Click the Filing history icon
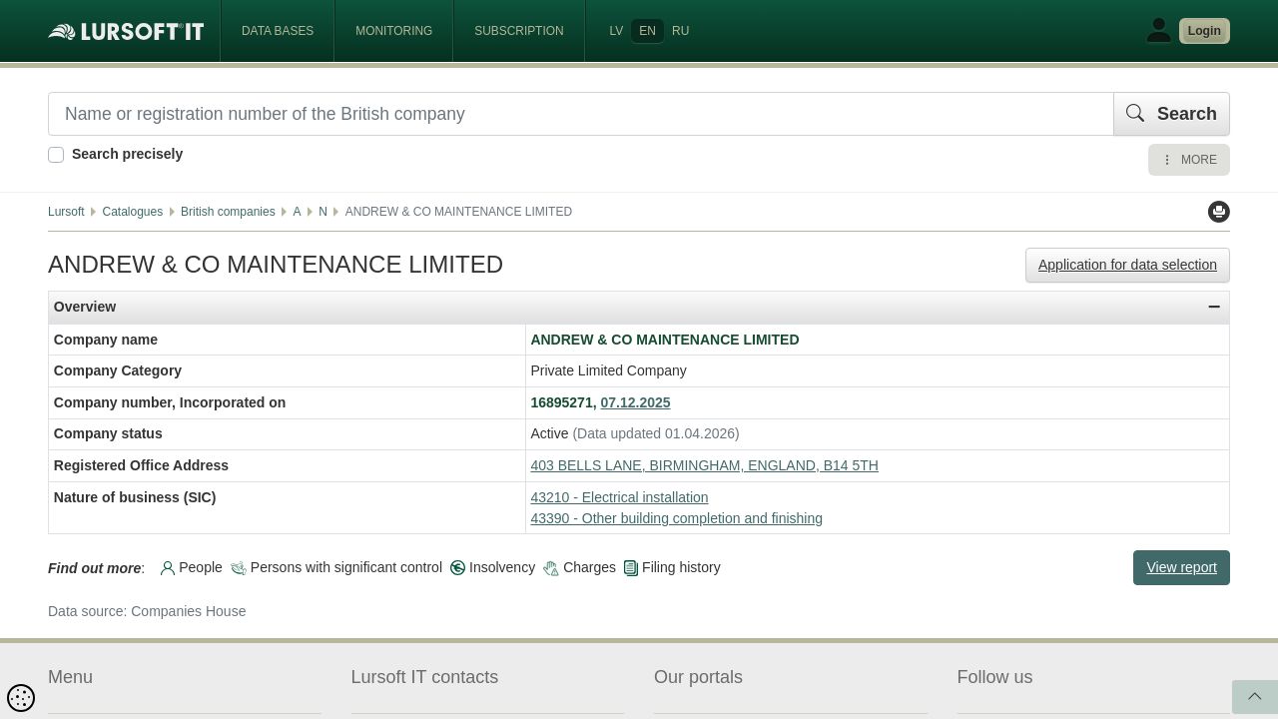Viewport: 1278px width, 719px height. pyautogui.click(x=631, y=568)
